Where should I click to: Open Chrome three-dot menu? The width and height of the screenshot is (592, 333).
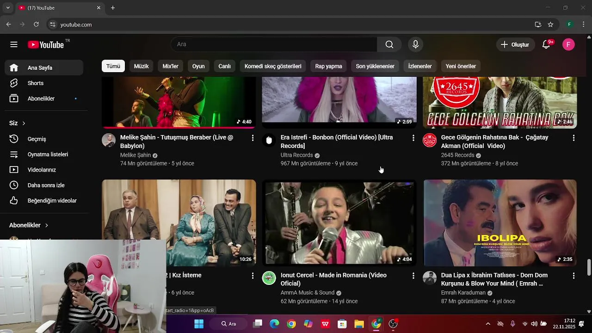pos(583,25)
